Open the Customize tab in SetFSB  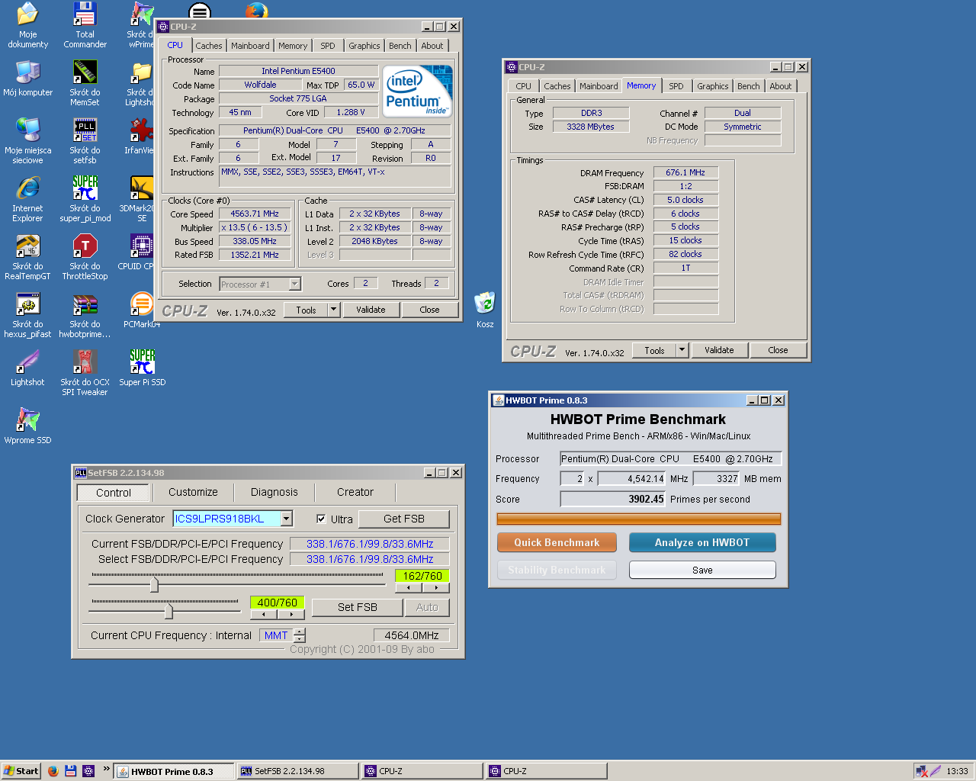coord(193,492)
